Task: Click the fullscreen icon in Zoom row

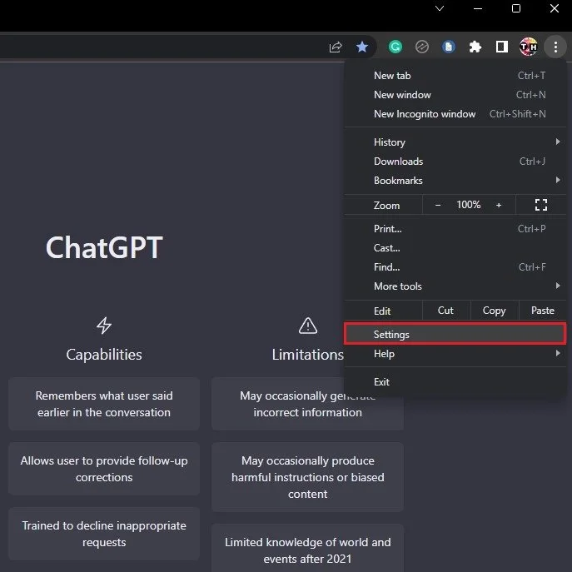Action: [x=541, y=205]
